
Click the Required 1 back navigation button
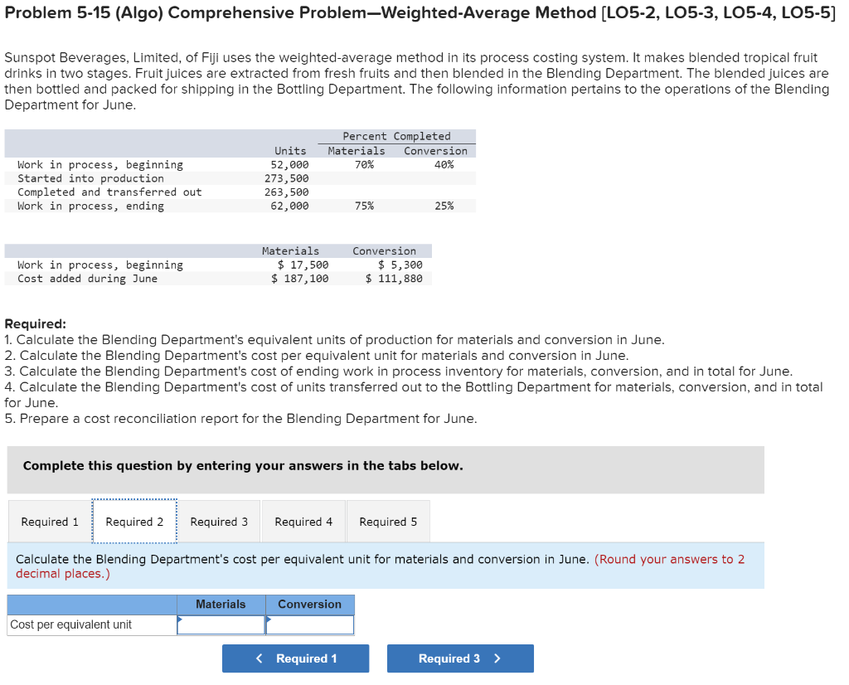pyautogui.click(x=295, y=658)
